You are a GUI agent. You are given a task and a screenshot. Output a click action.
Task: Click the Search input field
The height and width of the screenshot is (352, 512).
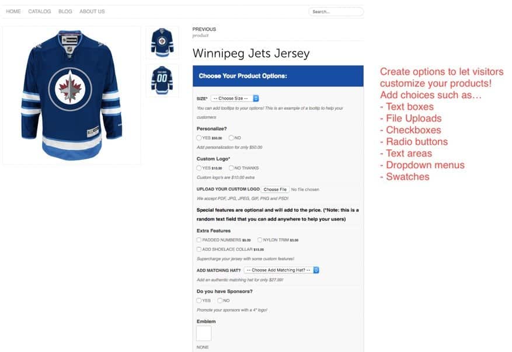[x=336, y=12]
